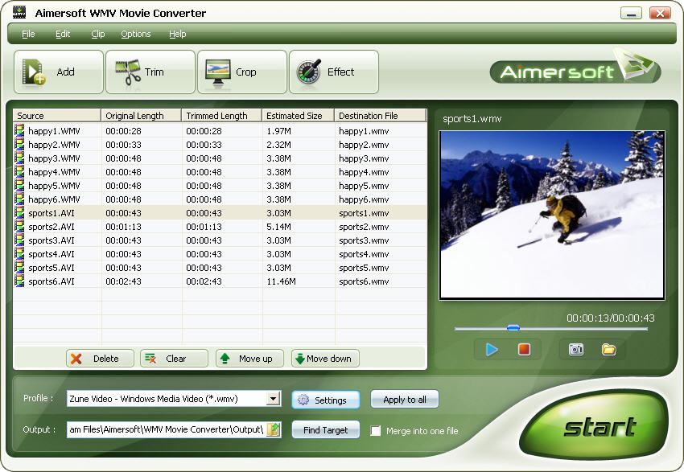Click the file icon for happy1.WMV
The width and height of the screenshot is (684, 472).
pos(19,130)
